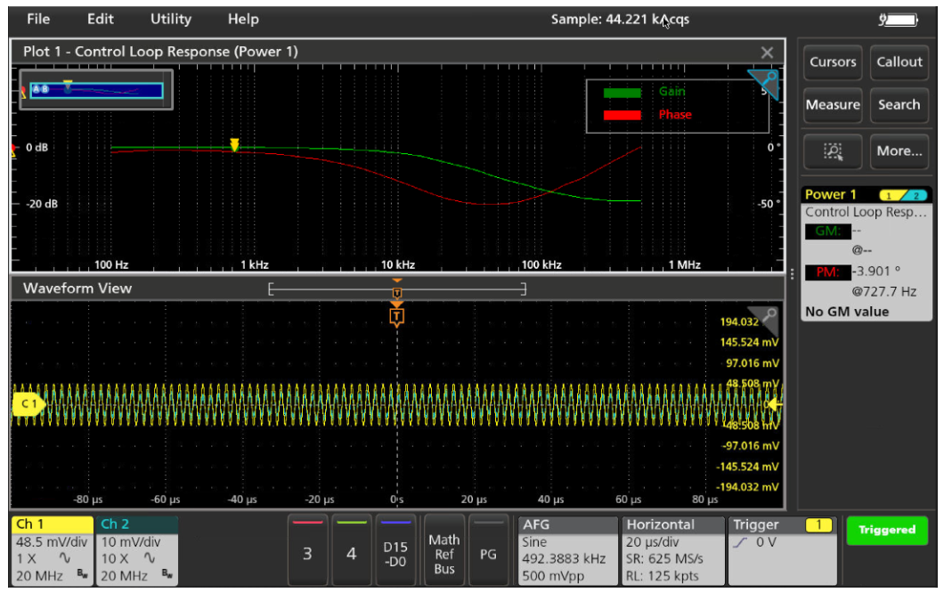Toggle the Ch 2 channel badge

click(x=136, y=550)
